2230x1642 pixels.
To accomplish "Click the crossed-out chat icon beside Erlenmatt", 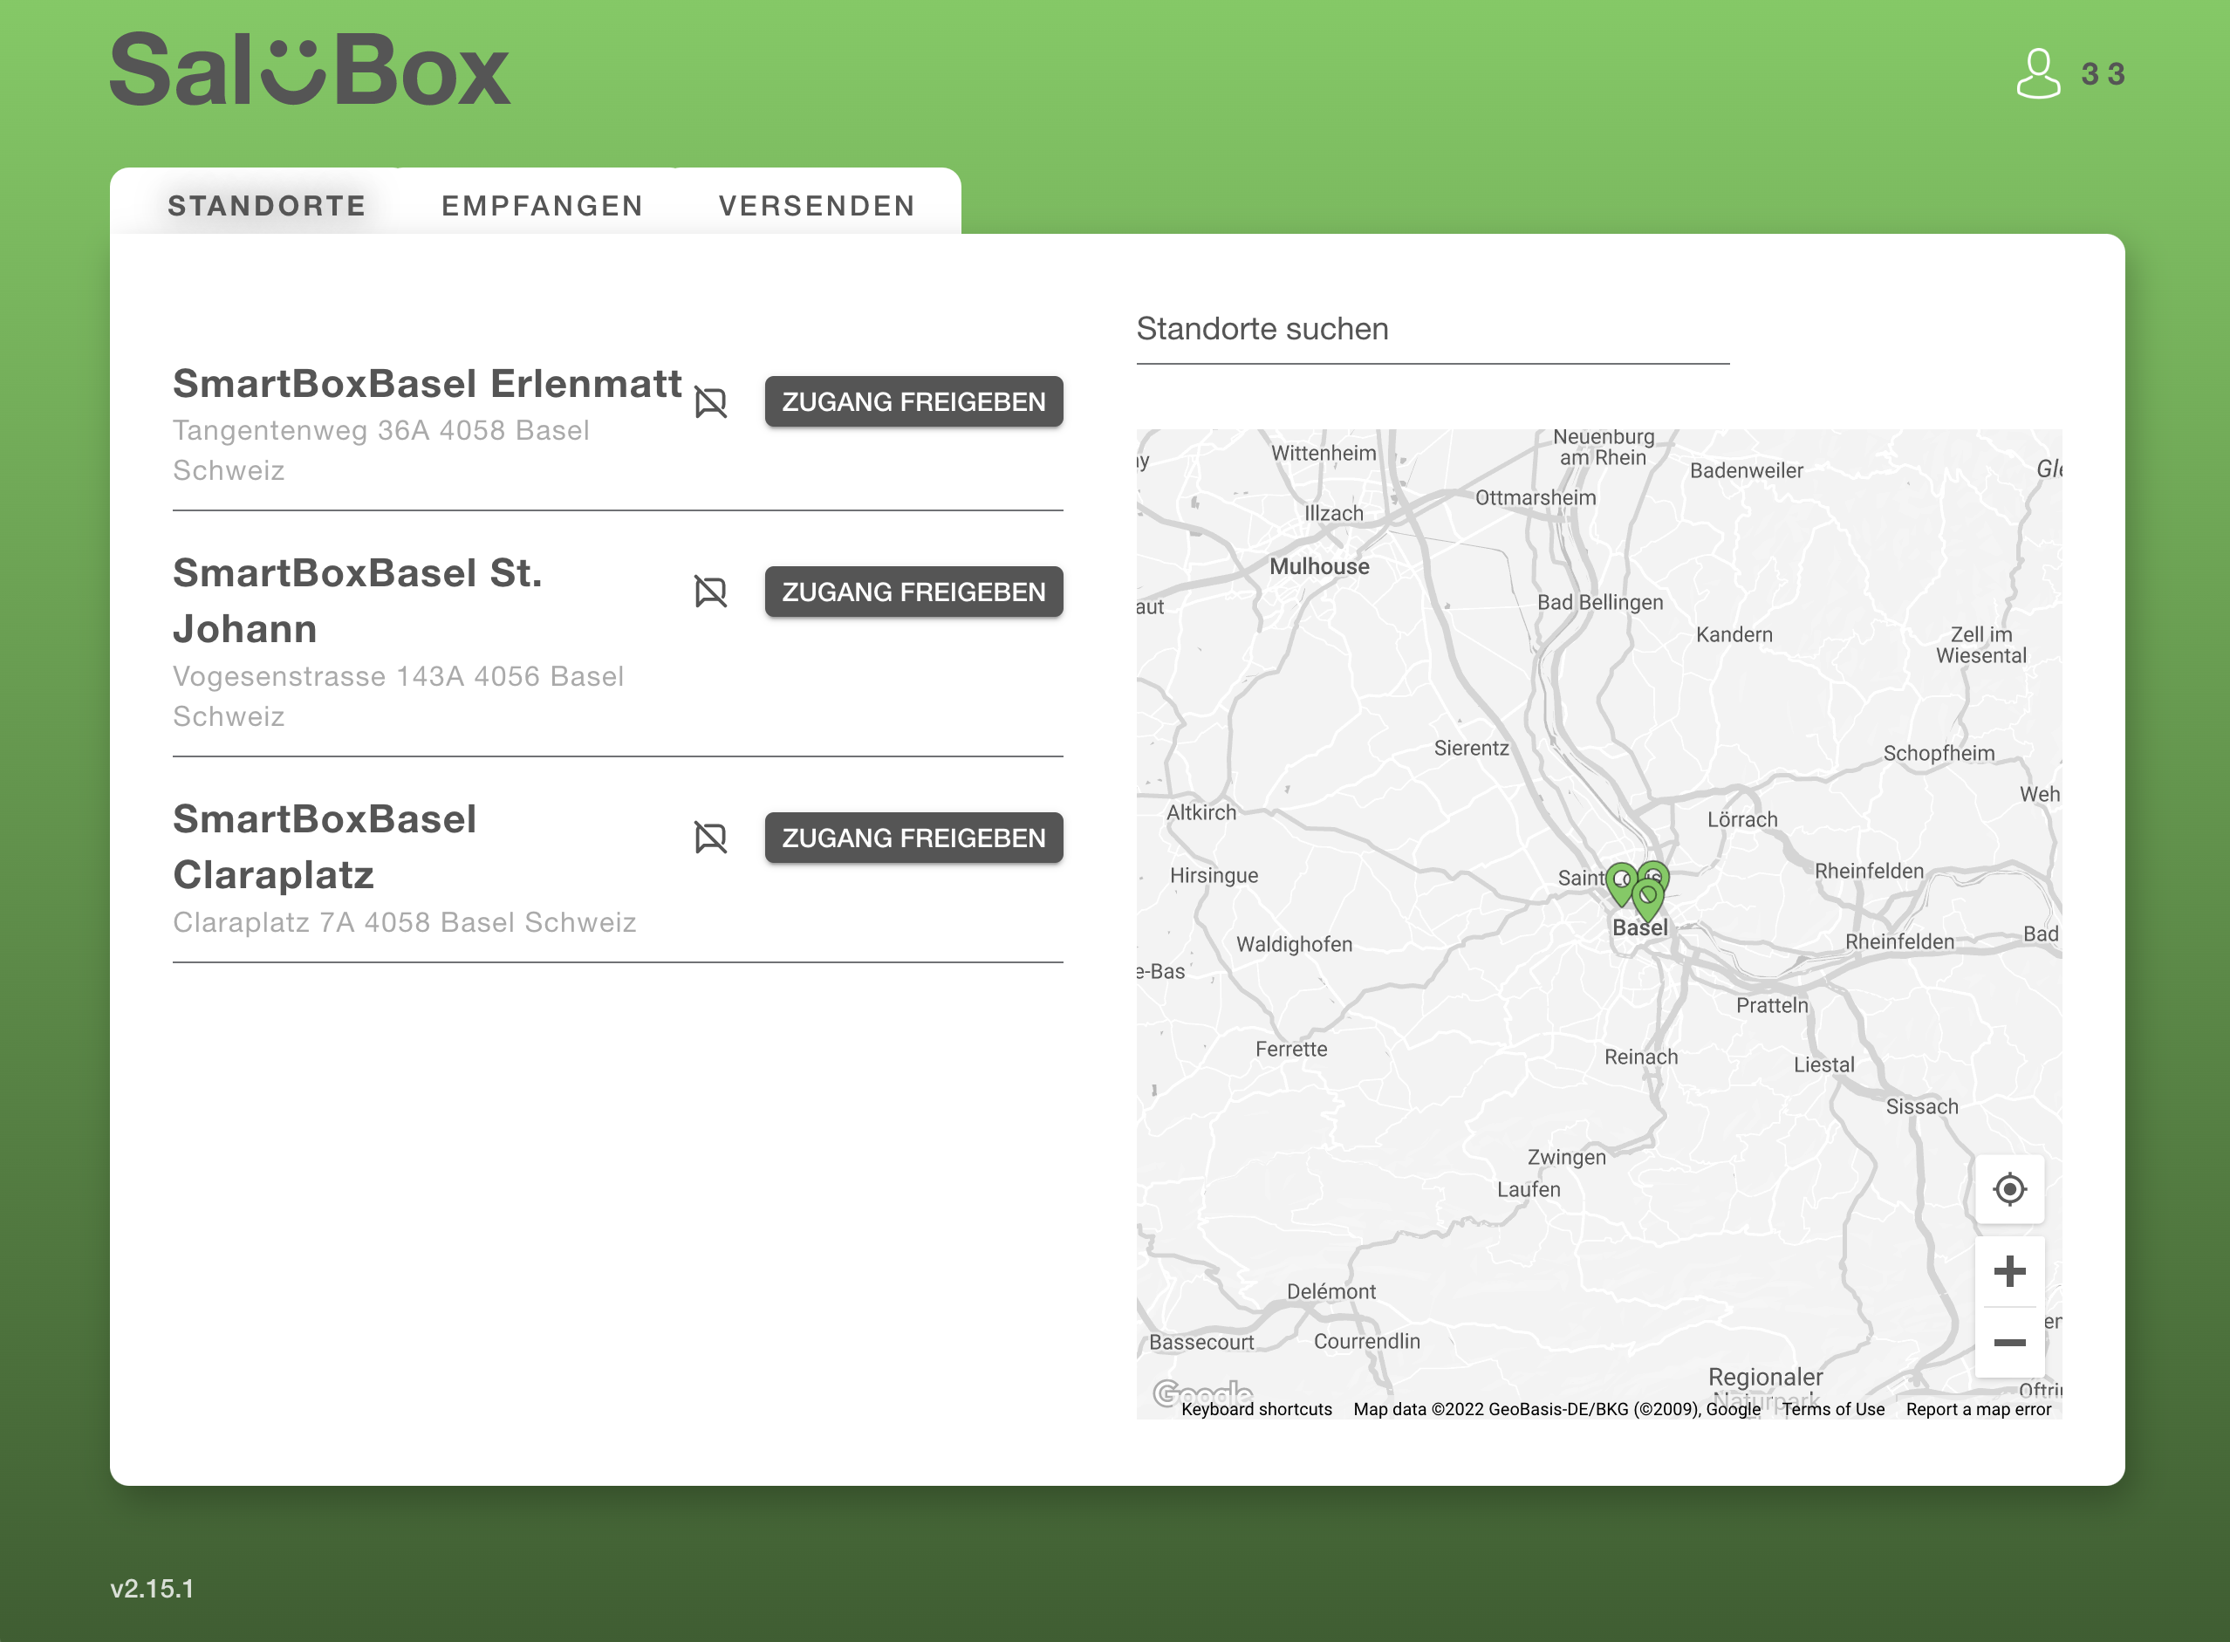I will [710, 402].
